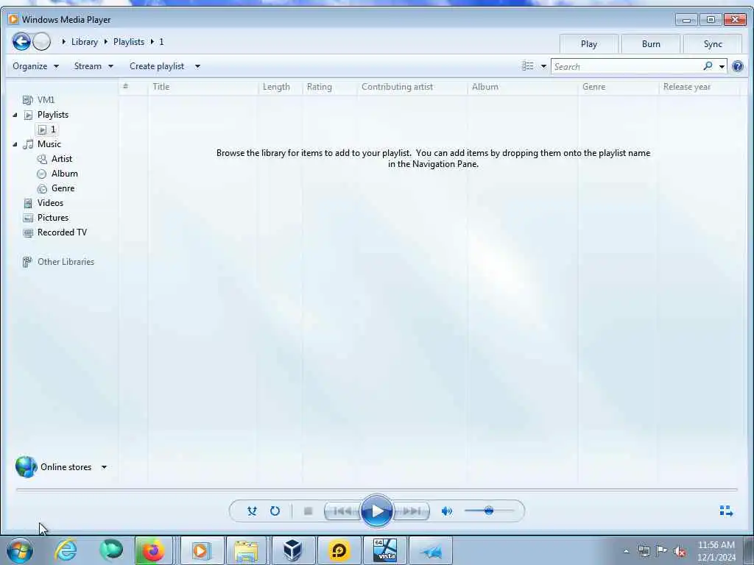Sort by the Rating column header
Viewport: 754px width, 565px height.
point(320,87)
